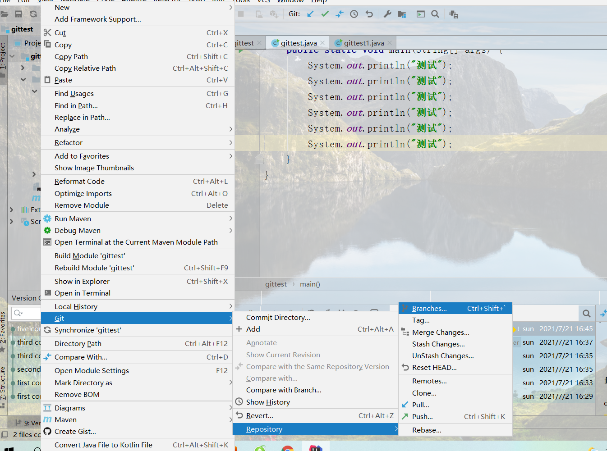This screenshot has width=607, height=451.
Task: Open Branches... in the Repository submenu
Action: point(455,308)
